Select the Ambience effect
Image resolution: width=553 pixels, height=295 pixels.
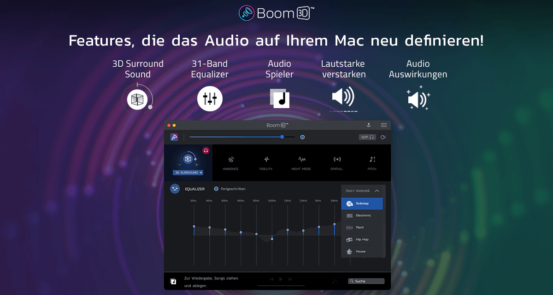pos(230,162)
